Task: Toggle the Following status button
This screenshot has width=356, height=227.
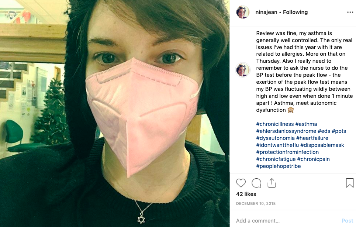Action: pos(295,12)
